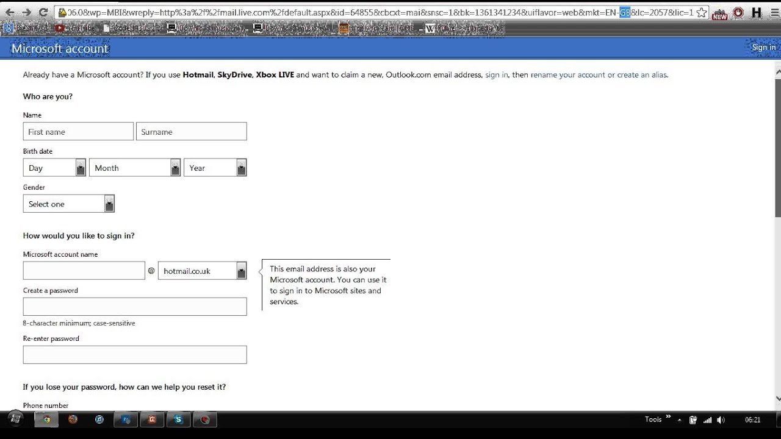This screenshot has width=781, height=439.
Task: Open the Skype taskbar icon
Action: click(x=178, y=419)
